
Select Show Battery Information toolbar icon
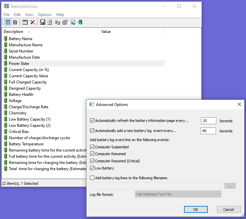click(8, 22)
